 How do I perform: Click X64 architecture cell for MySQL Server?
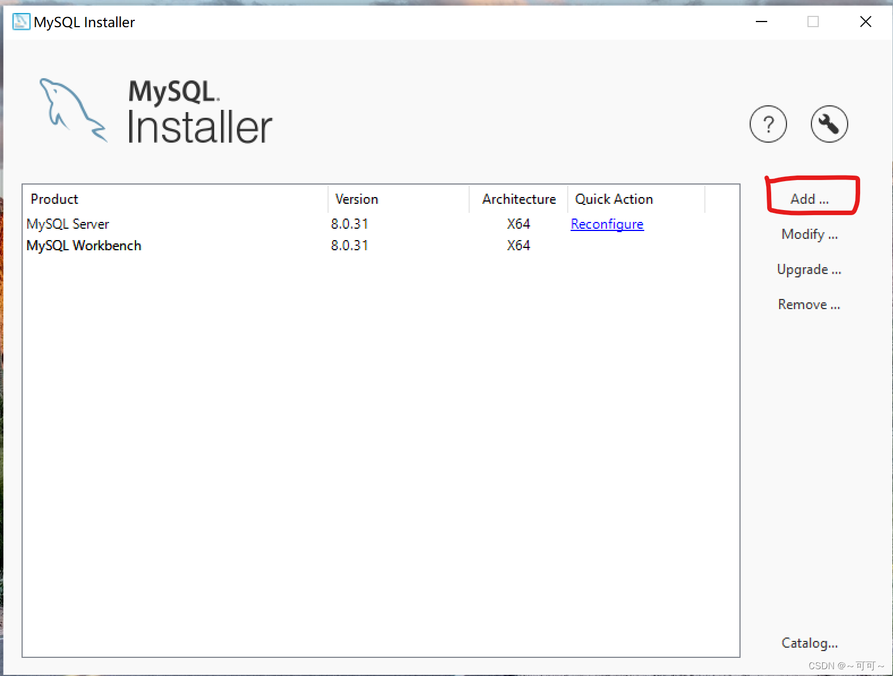(x=518, y=224)
